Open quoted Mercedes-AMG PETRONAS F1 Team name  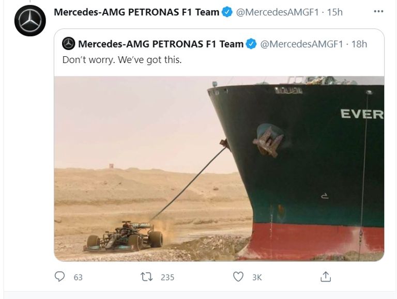click(161, 44)
